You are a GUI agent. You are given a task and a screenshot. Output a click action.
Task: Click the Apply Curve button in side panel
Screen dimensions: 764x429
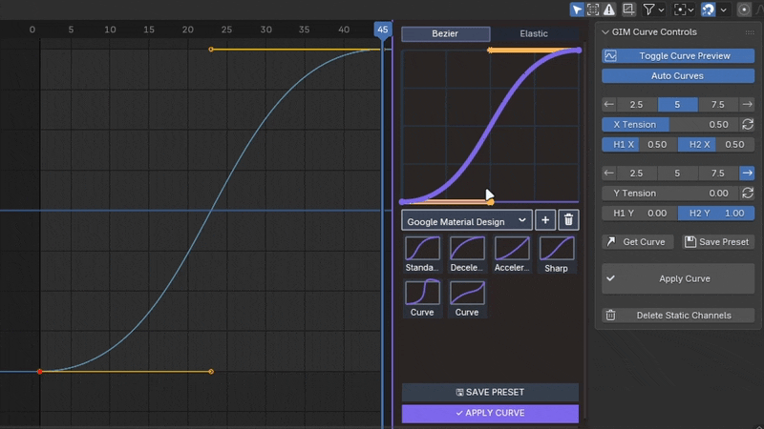[x=678, y=278]
